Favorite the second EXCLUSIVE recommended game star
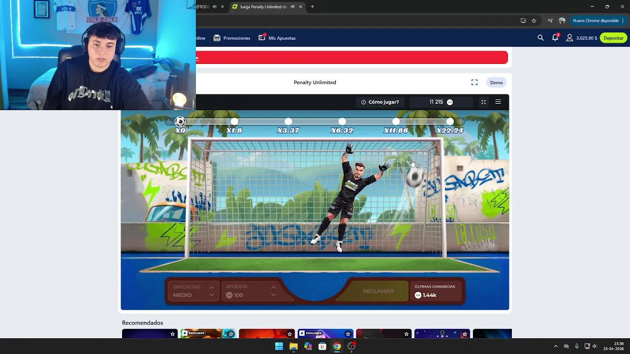The image size is (630, 354). click(348, 334)
